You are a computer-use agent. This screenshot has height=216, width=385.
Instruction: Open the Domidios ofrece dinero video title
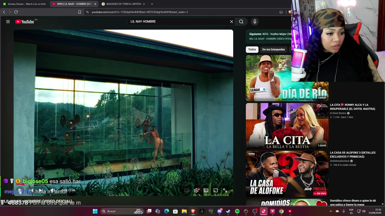tap(353, 202)
